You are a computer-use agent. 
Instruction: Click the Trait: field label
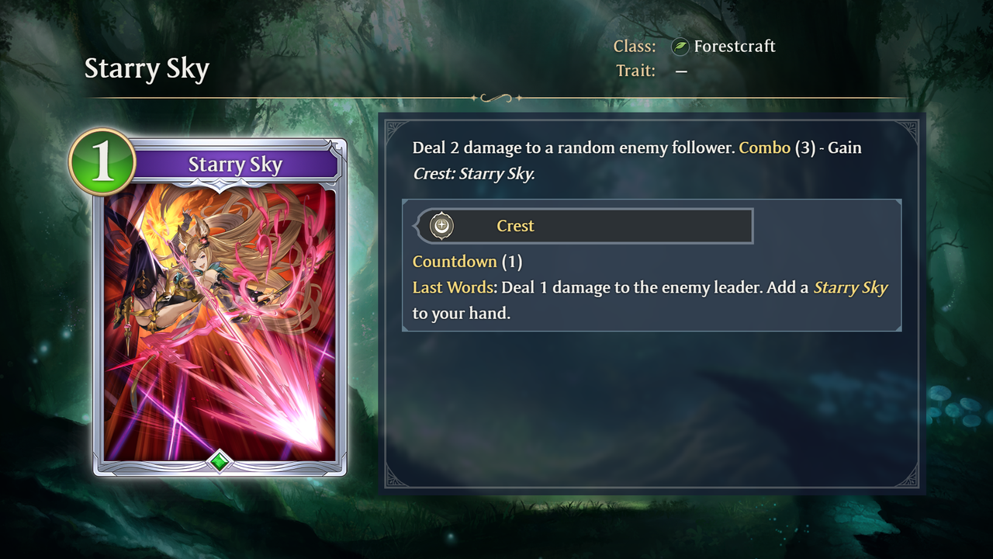tap(635, 71)
